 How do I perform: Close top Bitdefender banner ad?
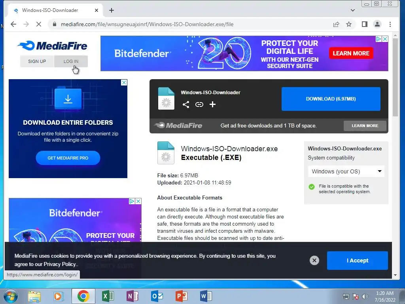coord(385,39)
